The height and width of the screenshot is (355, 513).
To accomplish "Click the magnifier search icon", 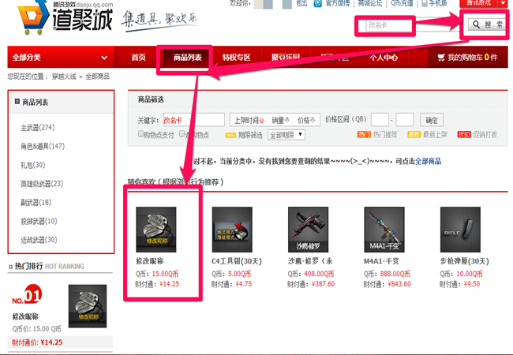I will [x=476, y=24].
